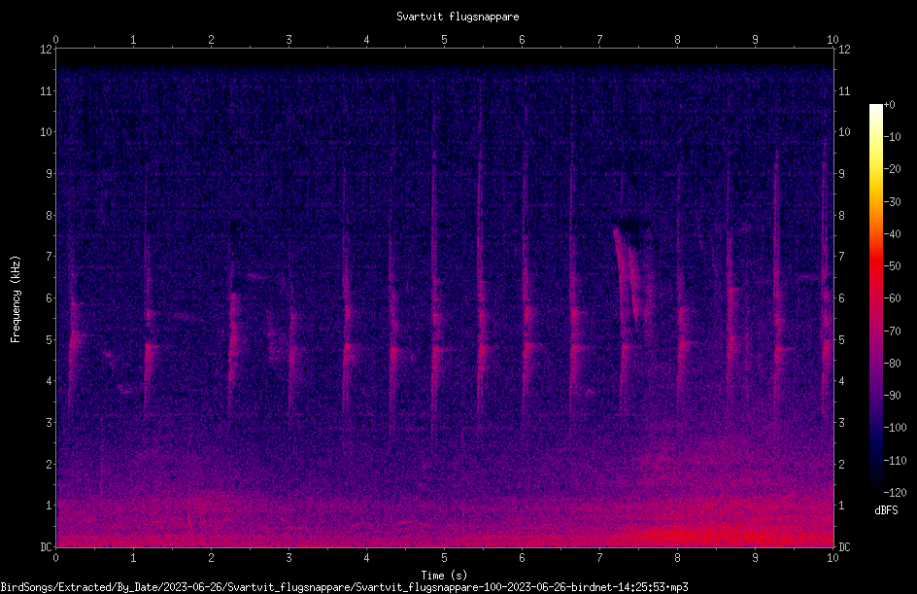Click the 'dBFS' label under the color scale

[886, 510]
